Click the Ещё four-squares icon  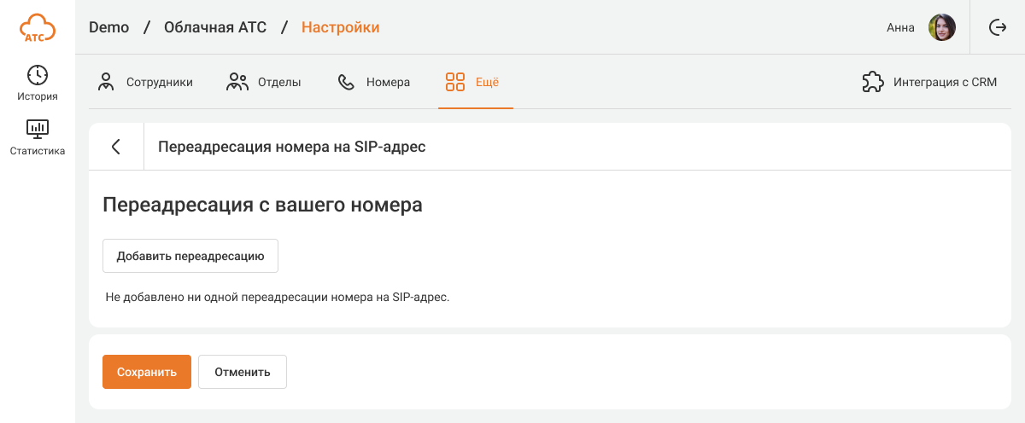pyautogui.click(x=455, y=82)
